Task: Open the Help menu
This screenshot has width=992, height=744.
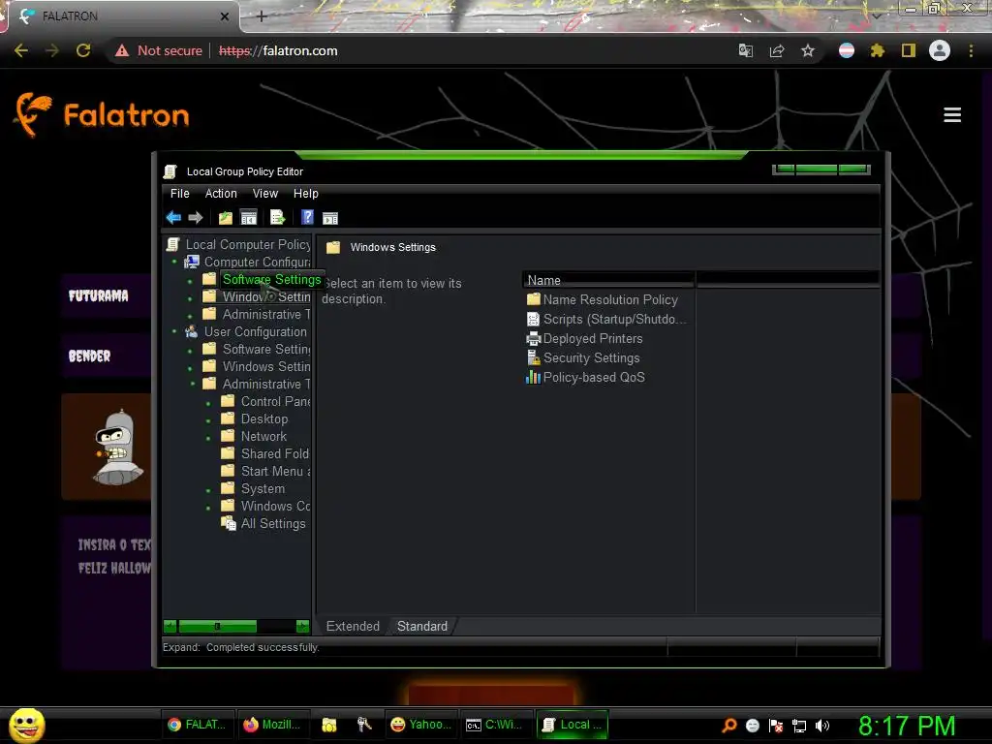Action: pyautogui.click(x=305, y=194)
